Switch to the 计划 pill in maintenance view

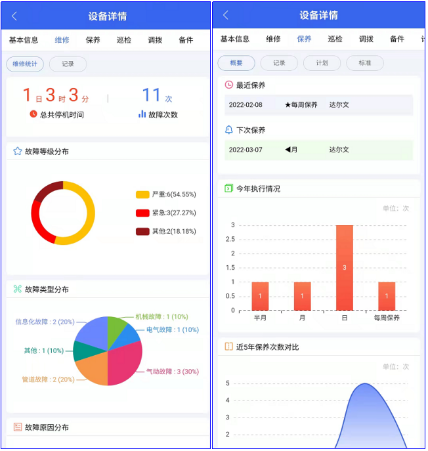322,63
